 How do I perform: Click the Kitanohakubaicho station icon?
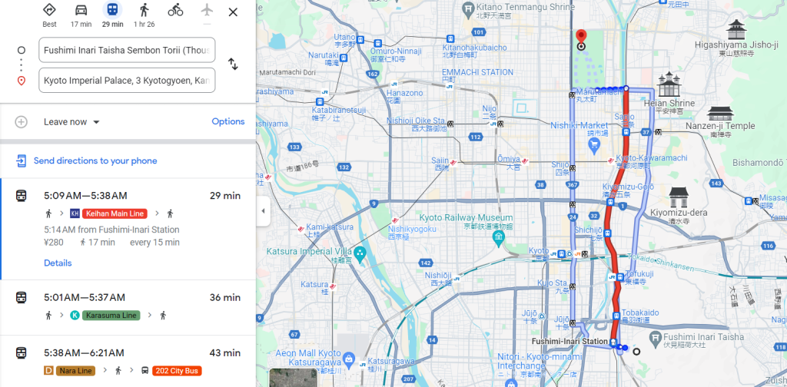coord(450,38)
